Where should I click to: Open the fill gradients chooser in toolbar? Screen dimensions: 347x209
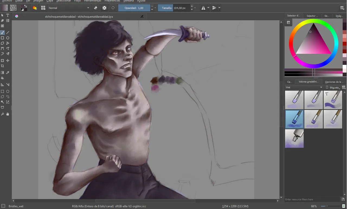coord(5,8)
